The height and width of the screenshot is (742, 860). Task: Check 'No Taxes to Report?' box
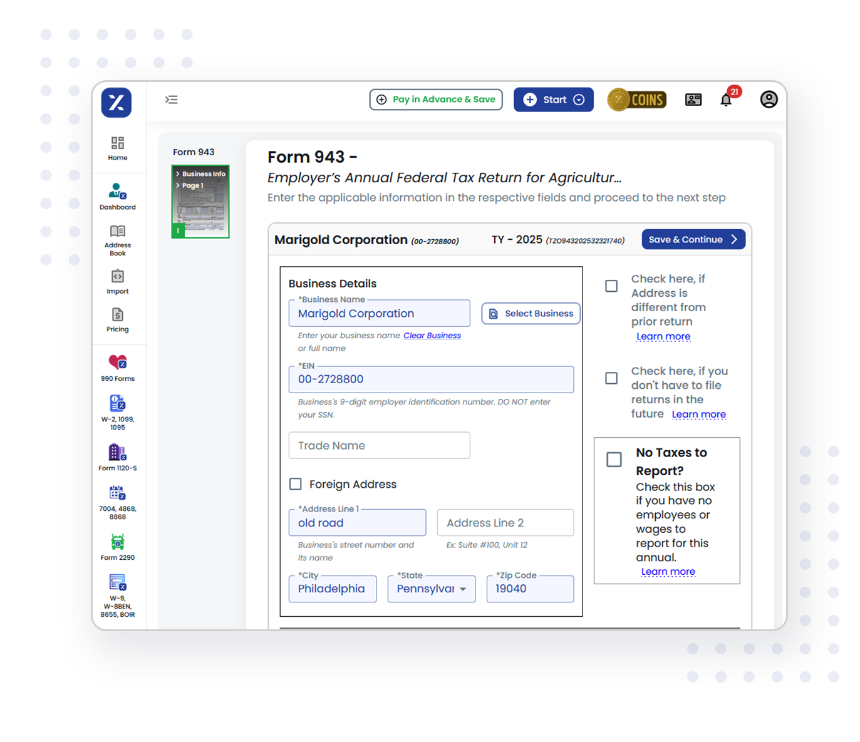(613, 459)
